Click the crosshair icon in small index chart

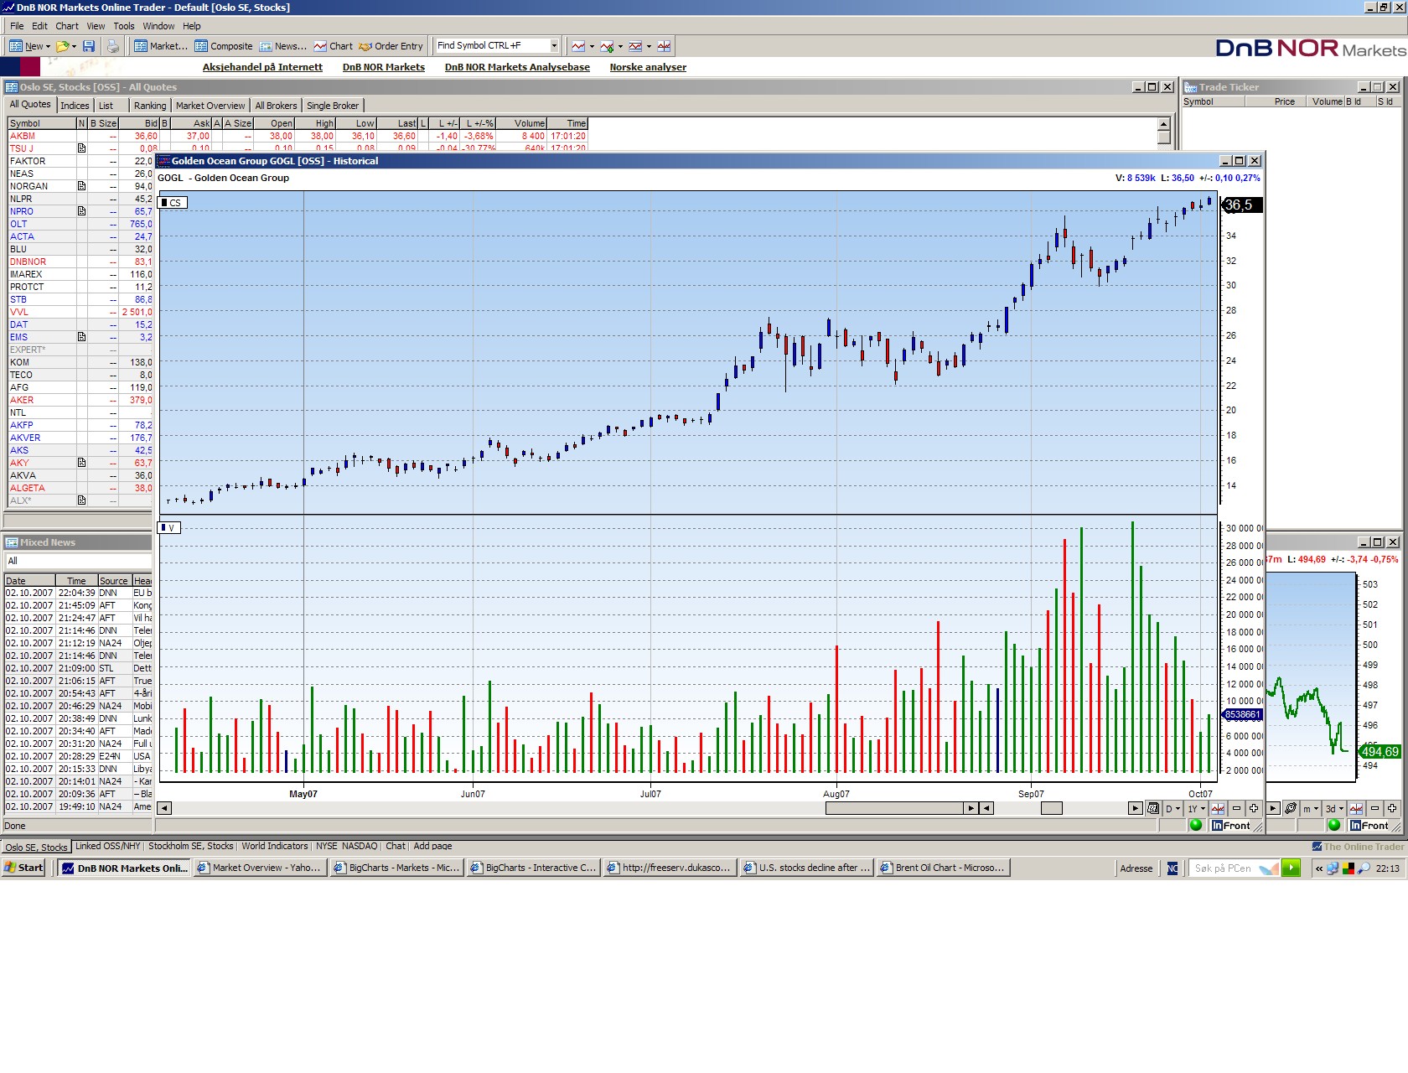tap(1356, 808)
